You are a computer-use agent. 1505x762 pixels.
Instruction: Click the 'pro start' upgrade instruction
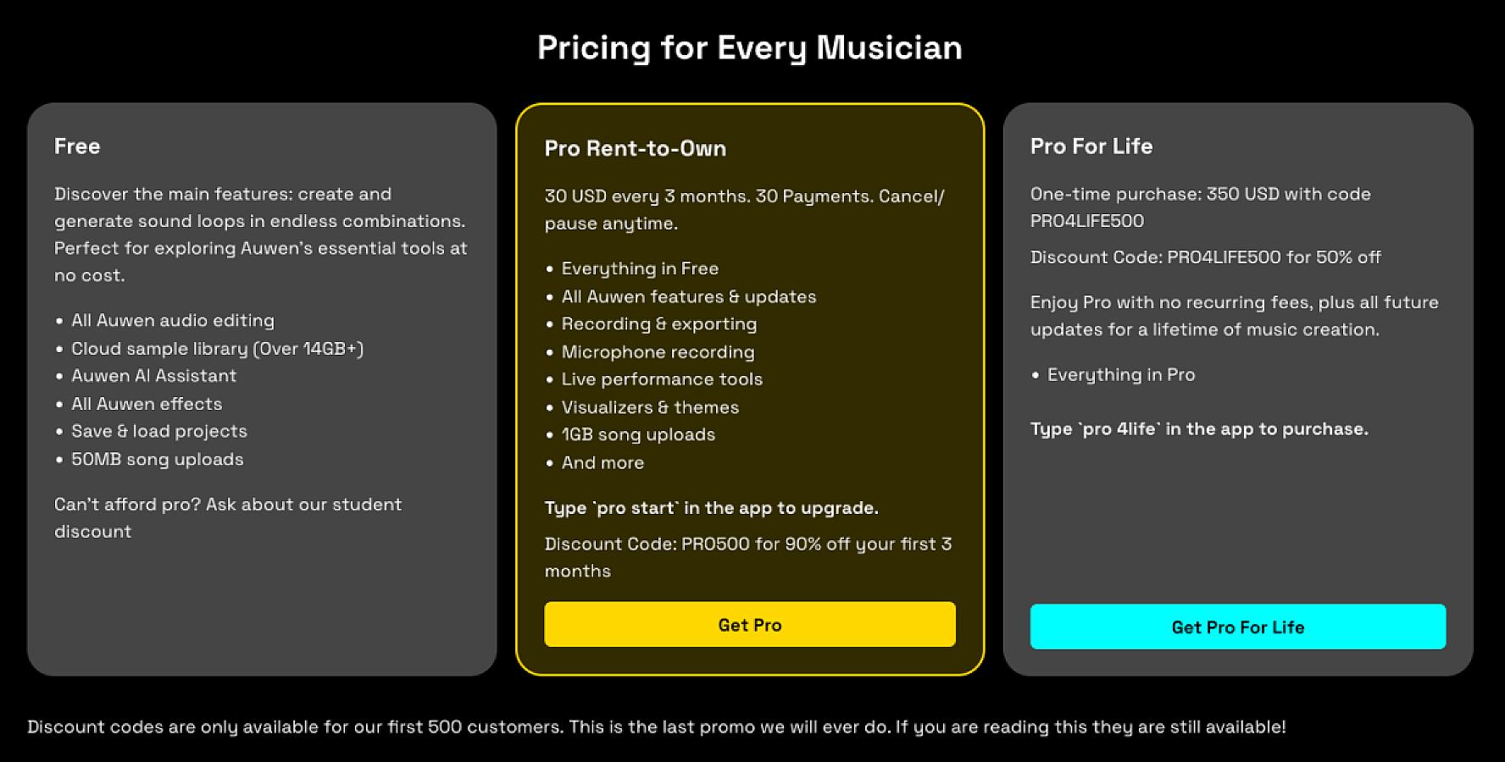[x=712, y=508]
